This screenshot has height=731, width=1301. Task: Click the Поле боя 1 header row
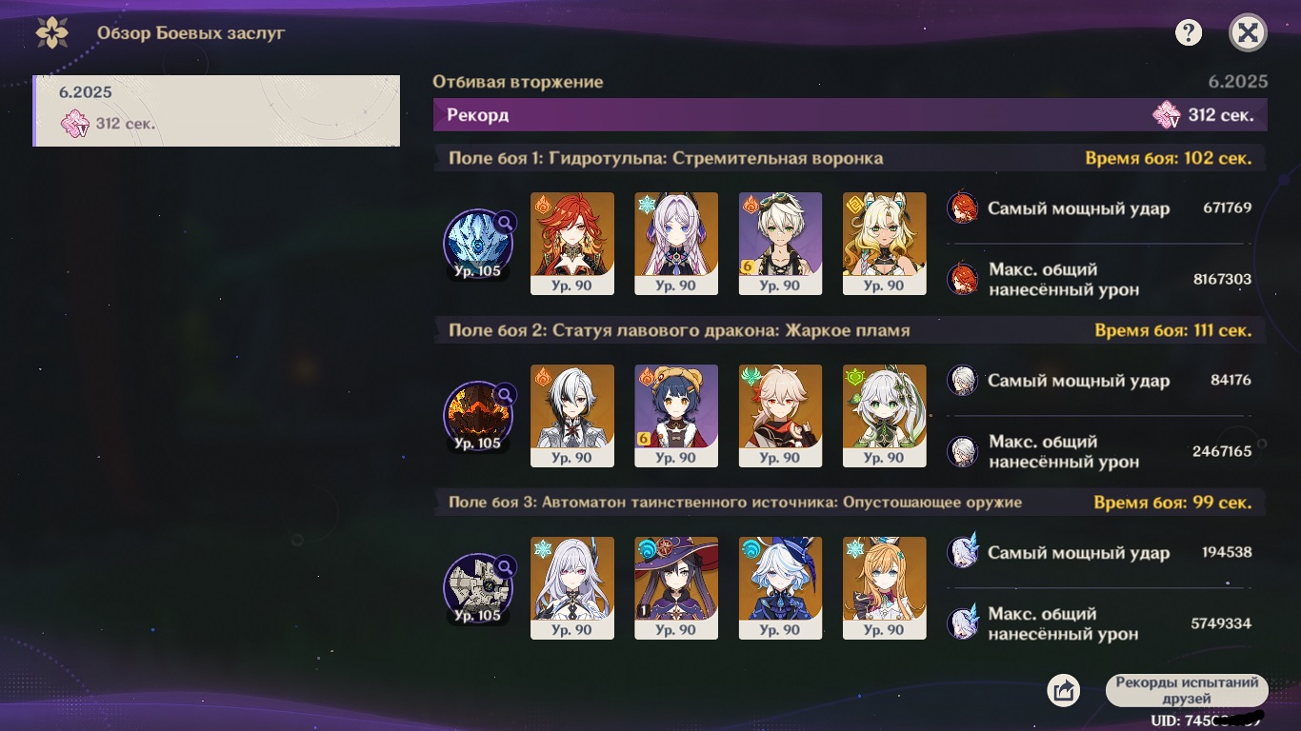pos(850,158)
